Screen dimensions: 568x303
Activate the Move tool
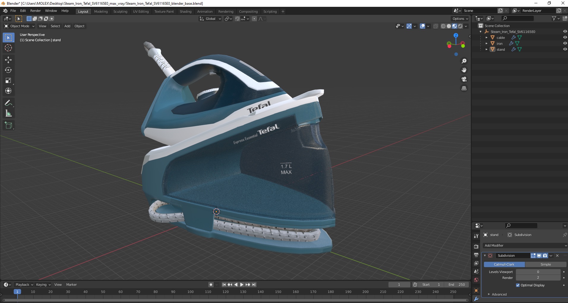pos(8,60)
